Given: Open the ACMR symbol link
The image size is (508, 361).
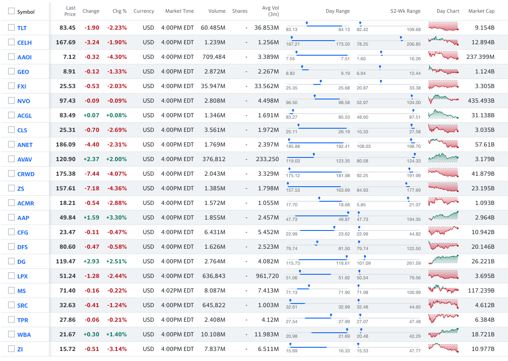Looking at the screenshot, I should (26, 204).
